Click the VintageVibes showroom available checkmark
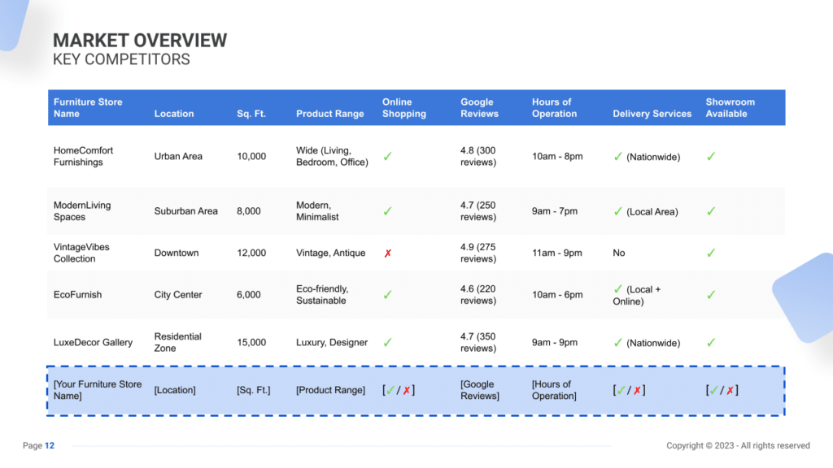This screenshot has width=833, height=468. pyautogui.click(x=711, y=253)
